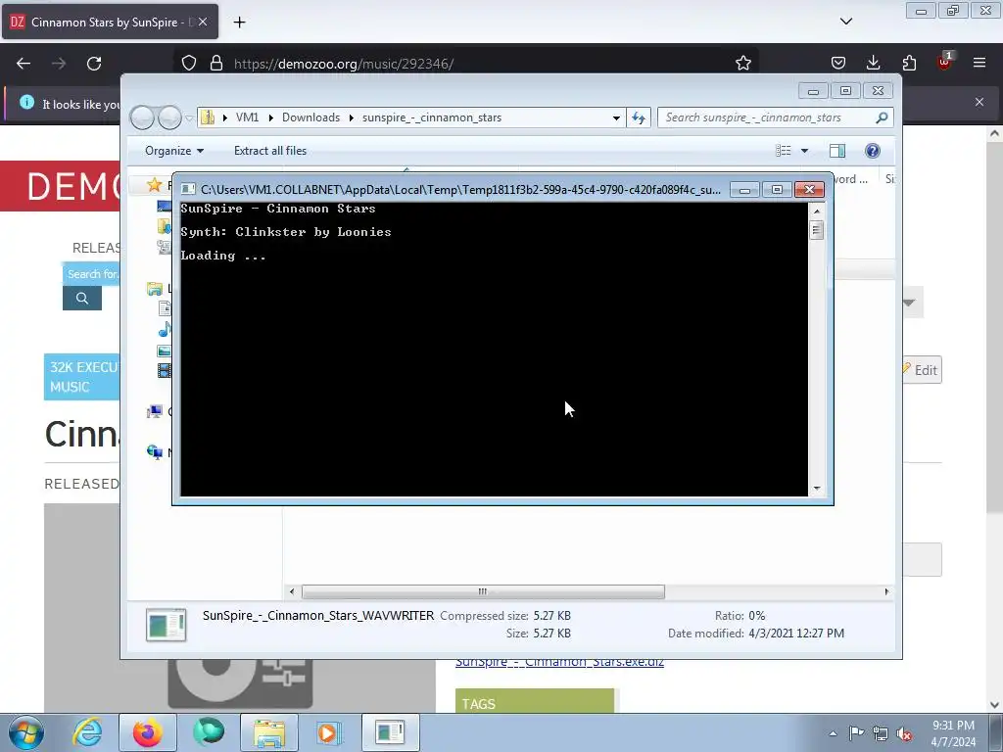Close the Cinnamon Stars browser tab
The height and width of the screenshot is (752, 1003).
tap(203, 22)
